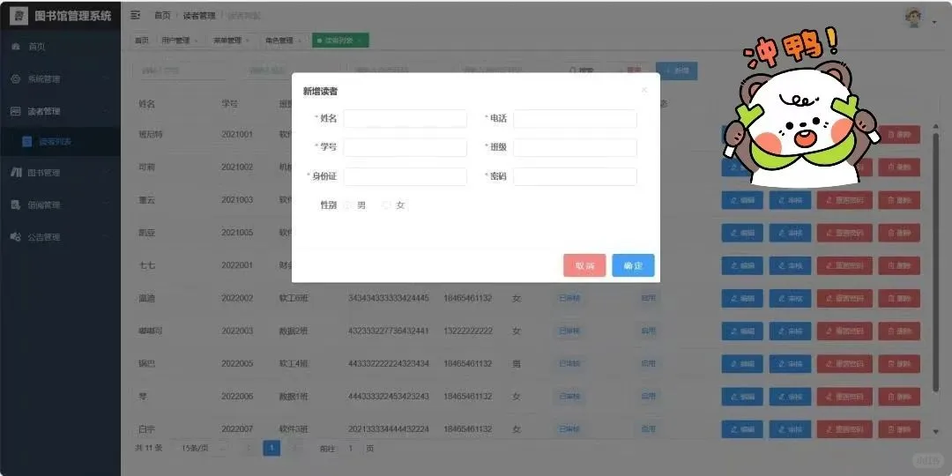This screenshot has width=952, height=476.
Task: Select 女 radio button for 性别
Action: [386, 205]
